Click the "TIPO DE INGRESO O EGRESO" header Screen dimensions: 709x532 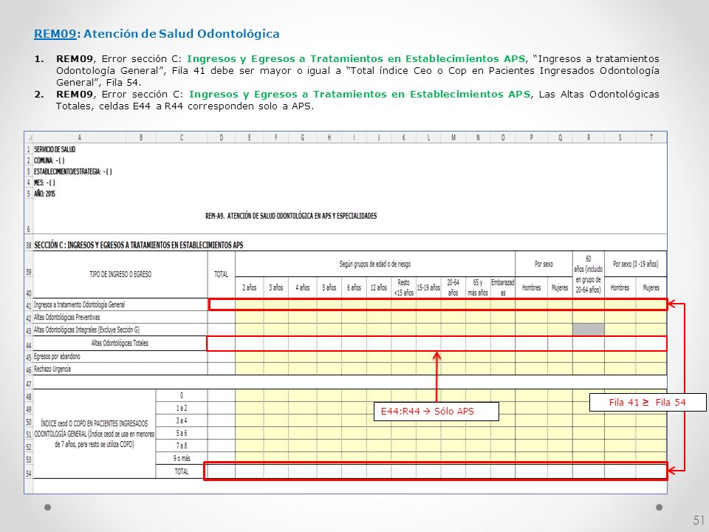pyautogui.click(x=120, y=274)
